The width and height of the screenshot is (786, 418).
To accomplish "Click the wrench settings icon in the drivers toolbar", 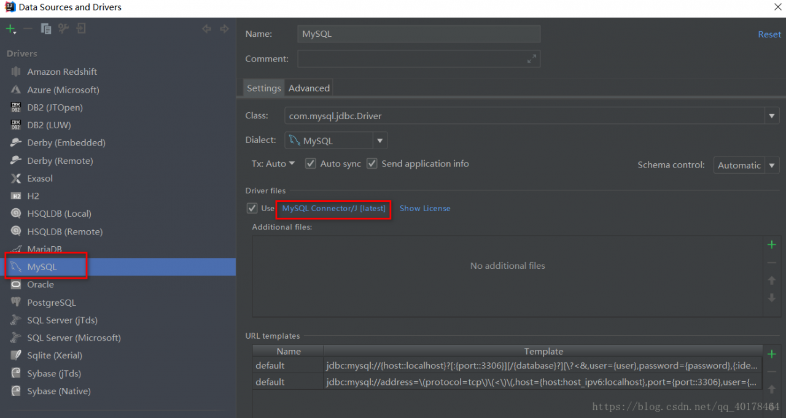I will (63, 29).
